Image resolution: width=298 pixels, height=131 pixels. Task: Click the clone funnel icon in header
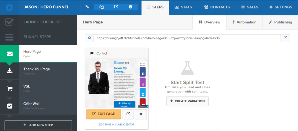[102, 7]
